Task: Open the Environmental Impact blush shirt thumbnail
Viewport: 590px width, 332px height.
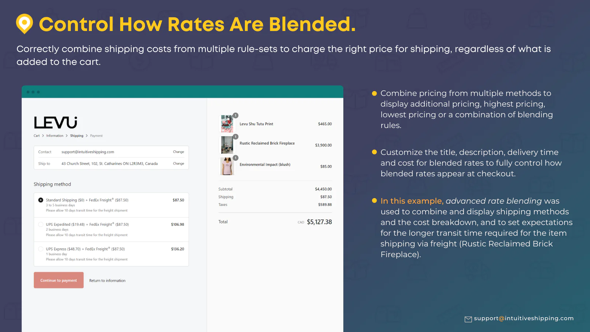Action: coord(227,166)
